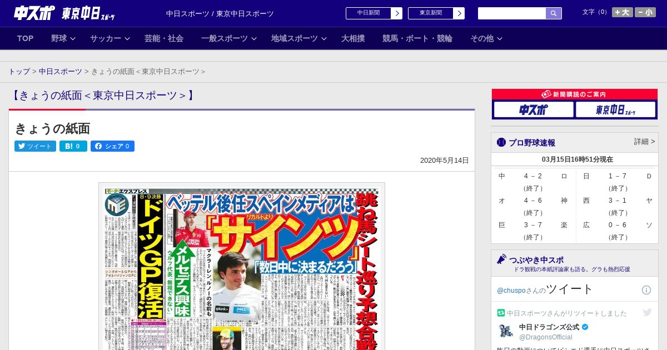Click 03月15日16時51分現在 timestamp
Screen dimensions: 667x350
click(x=578, y=159)
